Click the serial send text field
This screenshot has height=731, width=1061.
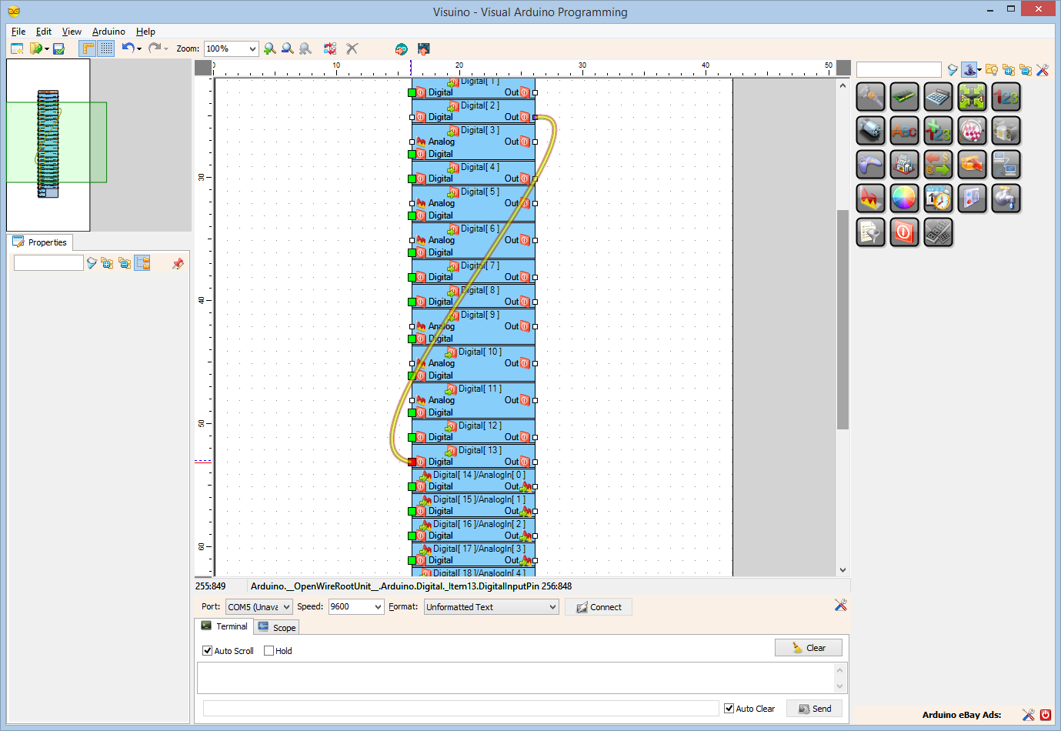pos(461,709)
